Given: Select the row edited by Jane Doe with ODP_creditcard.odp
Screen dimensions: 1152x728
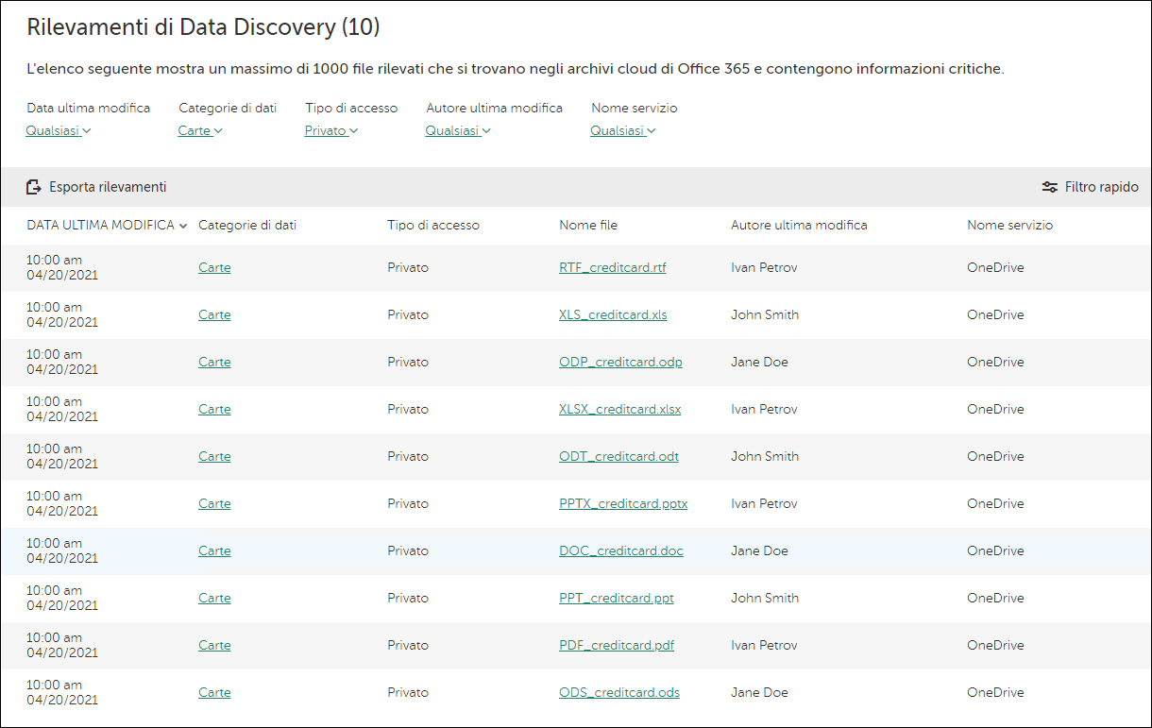Looking at the screenshot, I should 620,362.
